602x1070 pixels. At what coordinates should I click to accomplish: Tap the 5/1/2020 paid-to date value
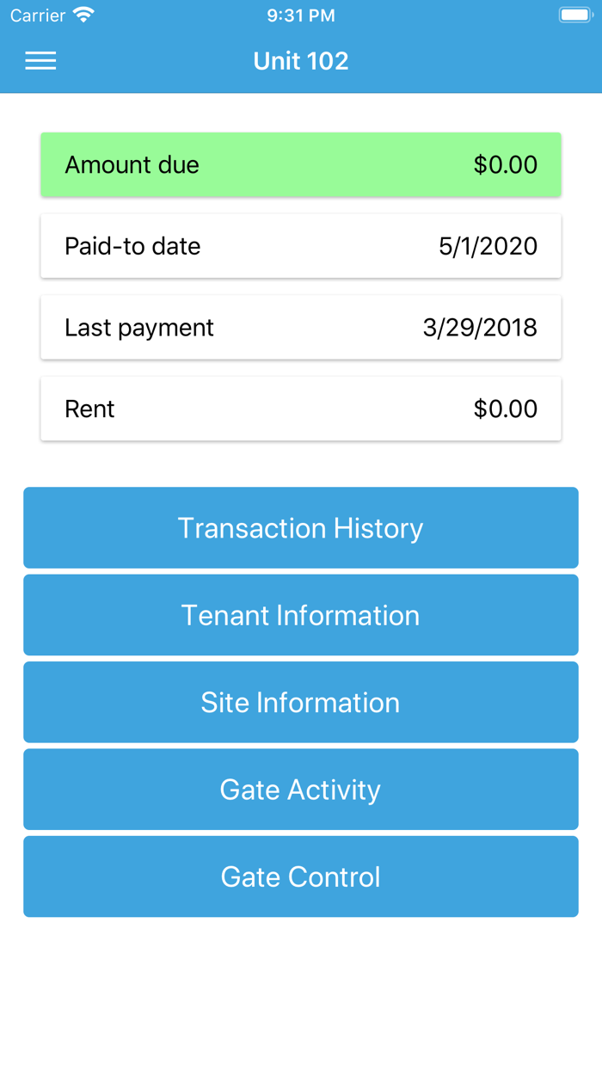tap(488, 246)
